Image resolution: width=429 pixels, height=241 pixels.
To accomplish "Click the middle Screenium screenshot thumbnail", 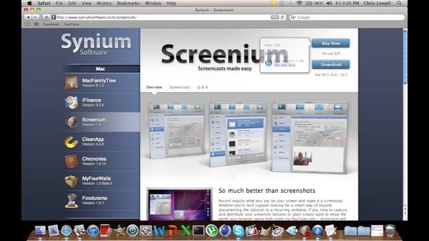I will pos(238,134).
